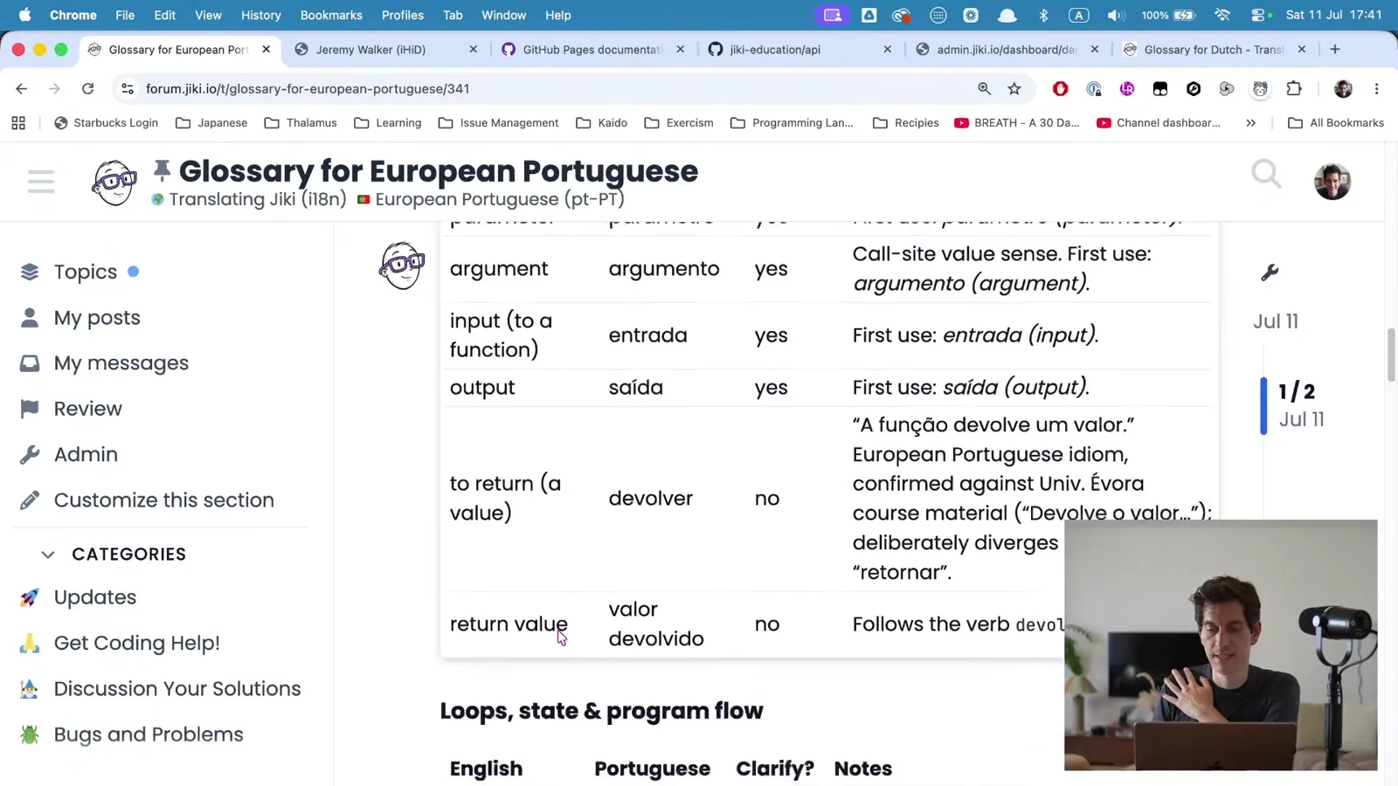This screenshot has width=1398, height=786.
Task: Bookmark this page with the star
Action: (1014, 88)
